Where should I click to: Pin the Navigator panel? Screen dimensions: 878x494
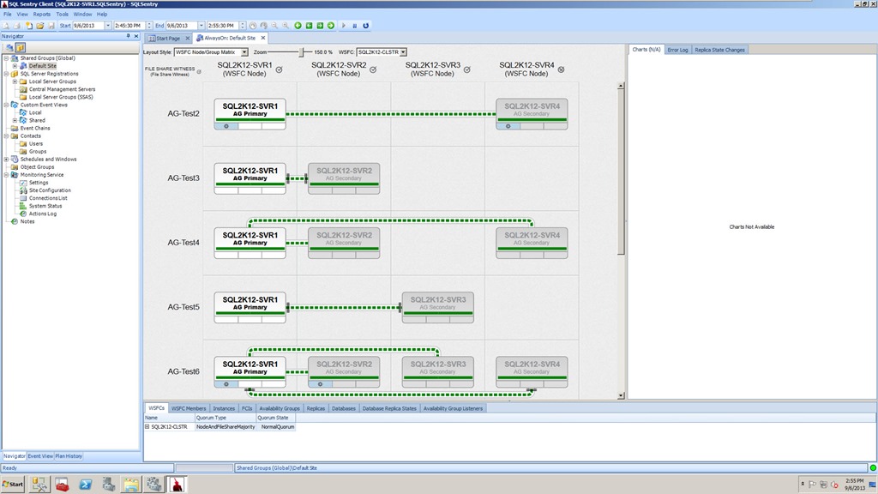129,36
